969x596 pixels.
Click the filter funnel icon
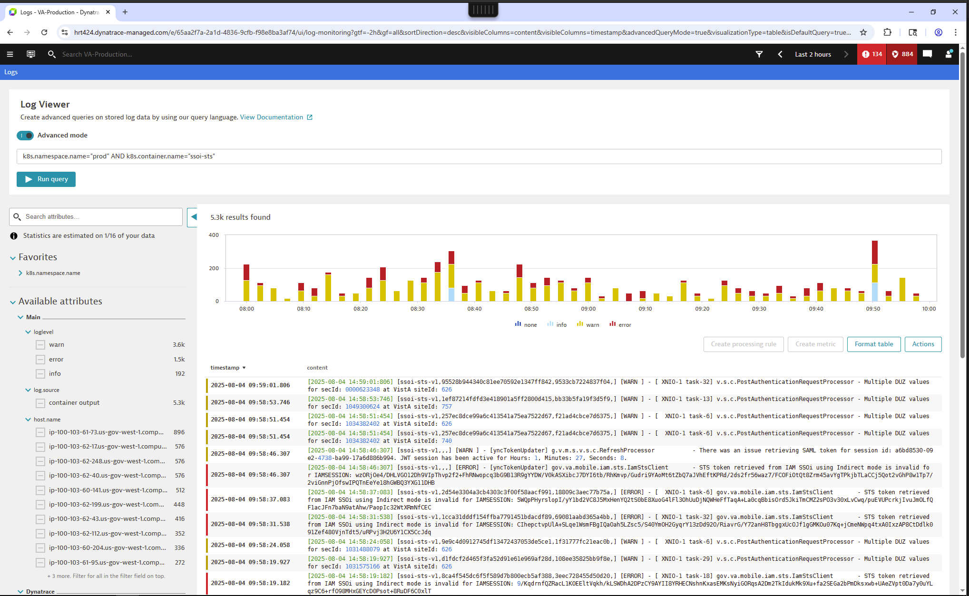click(x=759, y=54)
